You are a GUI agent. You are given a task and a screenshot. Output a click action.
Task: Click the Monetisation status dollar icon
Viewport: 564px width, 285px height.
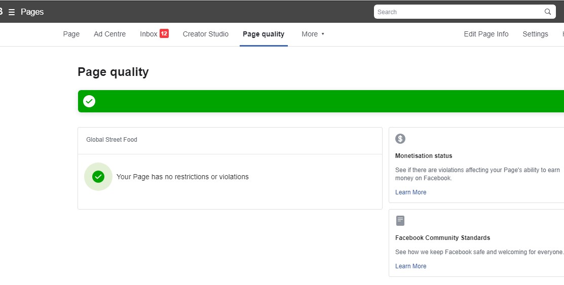[400, 139]
